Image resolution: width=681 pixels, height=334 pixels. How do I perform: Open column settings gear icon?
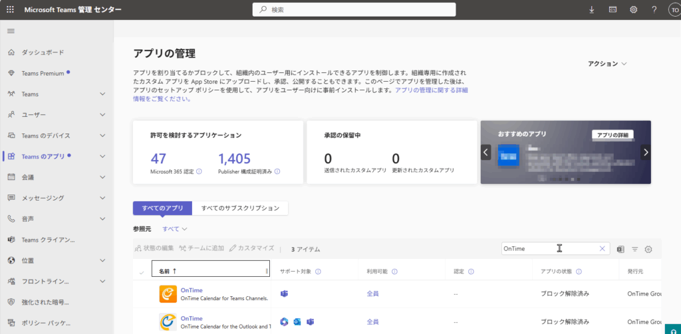648,249
